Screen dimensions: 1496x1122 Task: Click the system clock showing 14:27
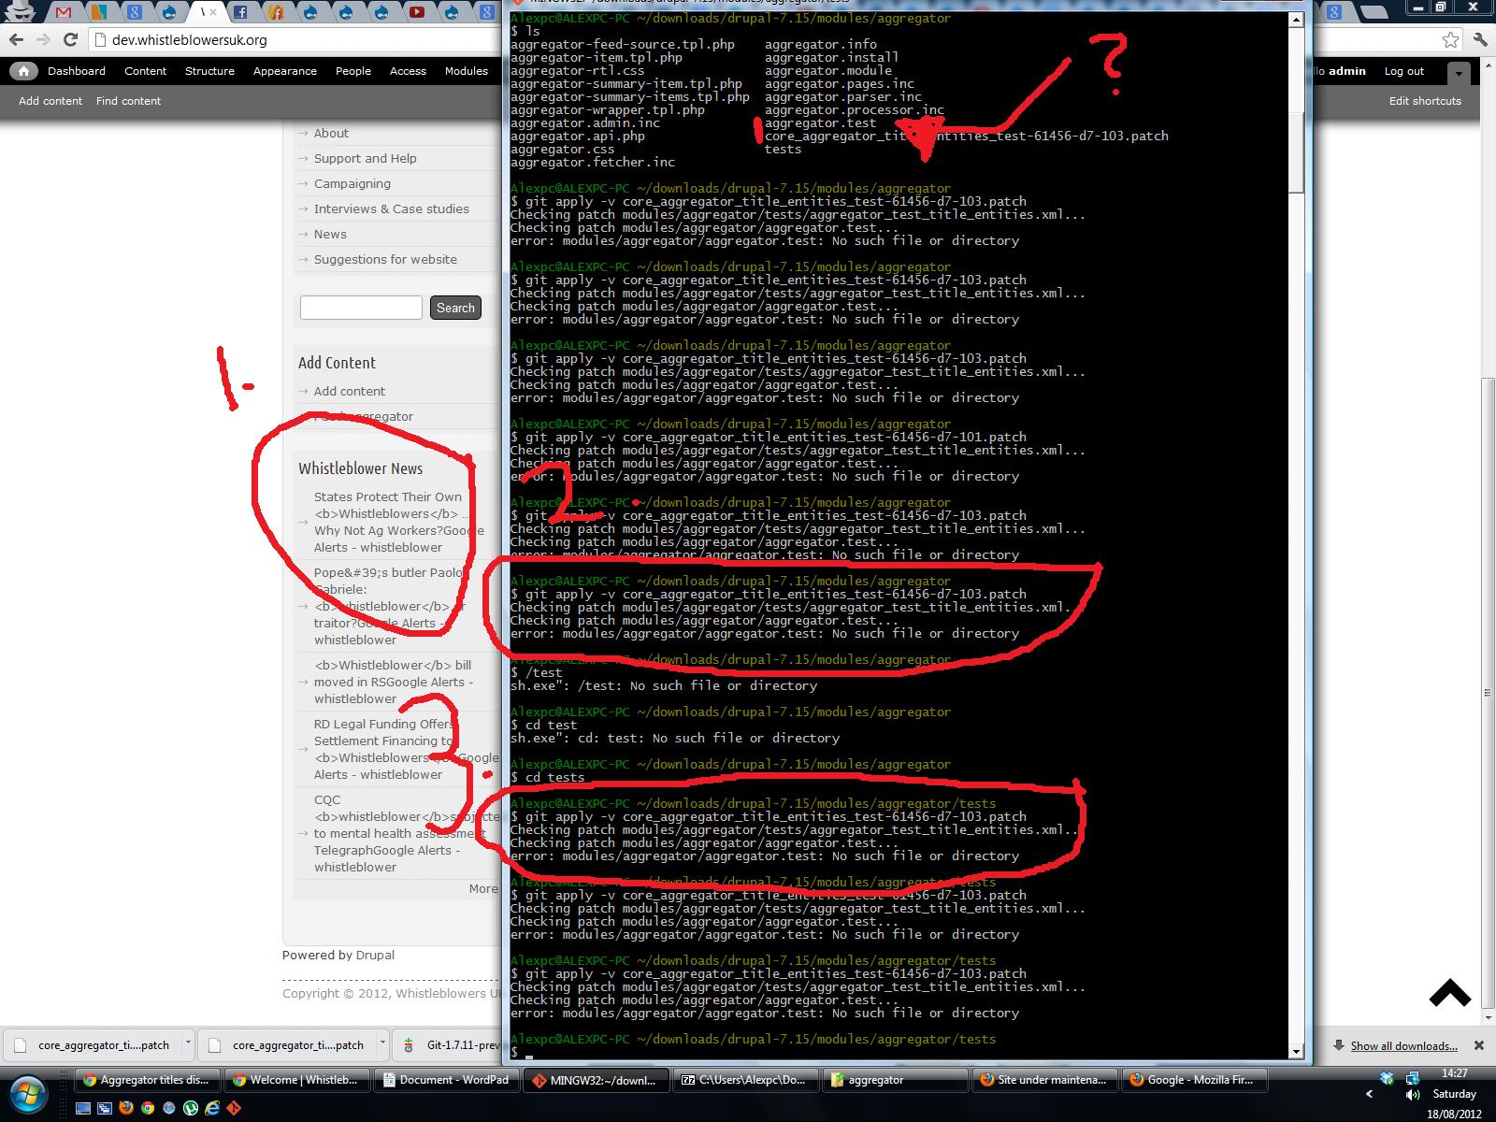tap(1454, 1073)
